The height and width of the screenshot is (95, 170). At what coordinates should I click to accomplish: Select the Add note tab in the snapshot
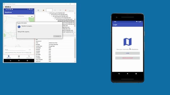[9, 57]
